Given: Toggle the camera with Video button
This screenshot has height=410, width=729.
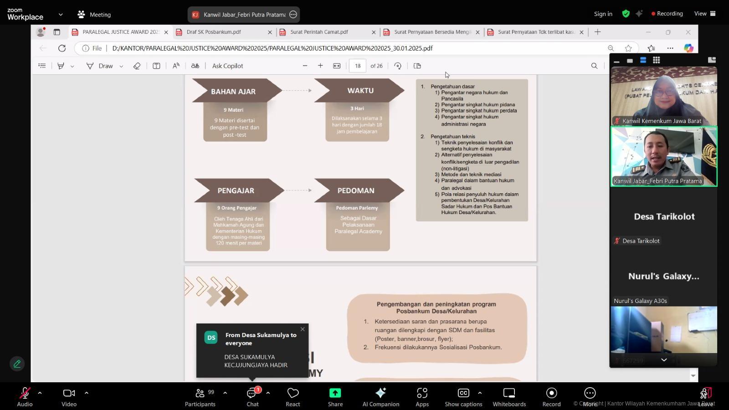Looking at the screenshot, I should click(69, 396).
